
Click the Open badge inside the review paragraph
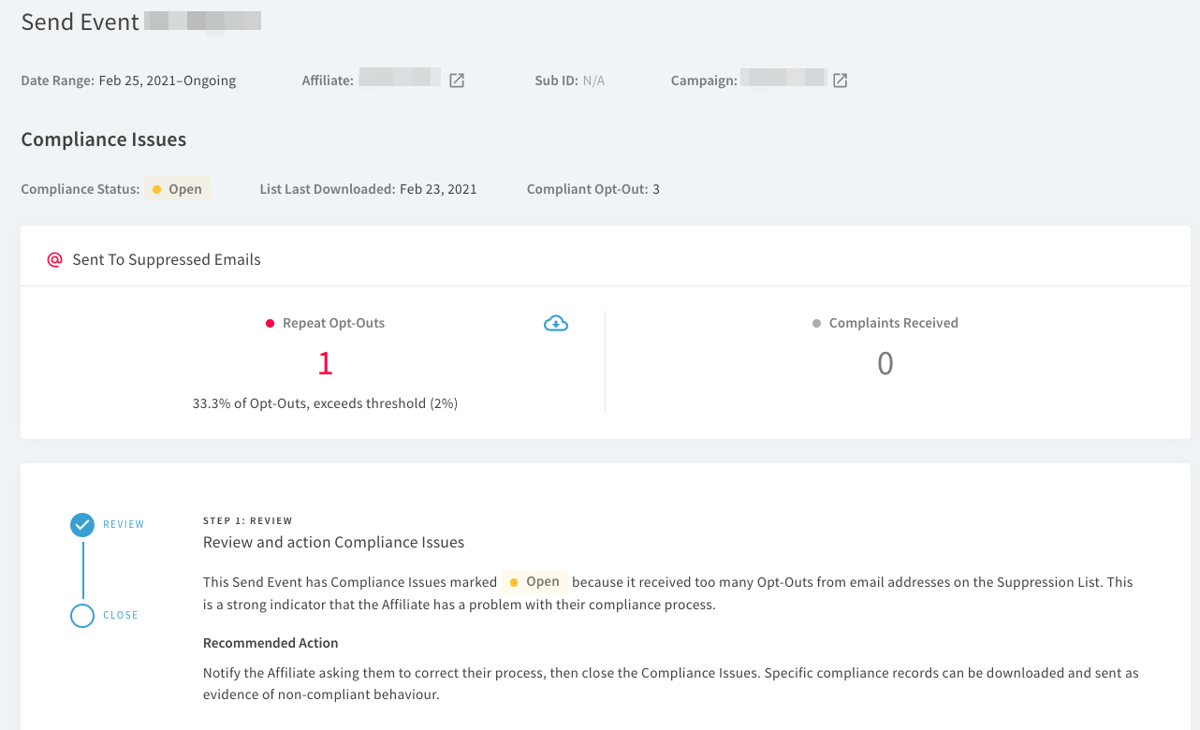534,581
